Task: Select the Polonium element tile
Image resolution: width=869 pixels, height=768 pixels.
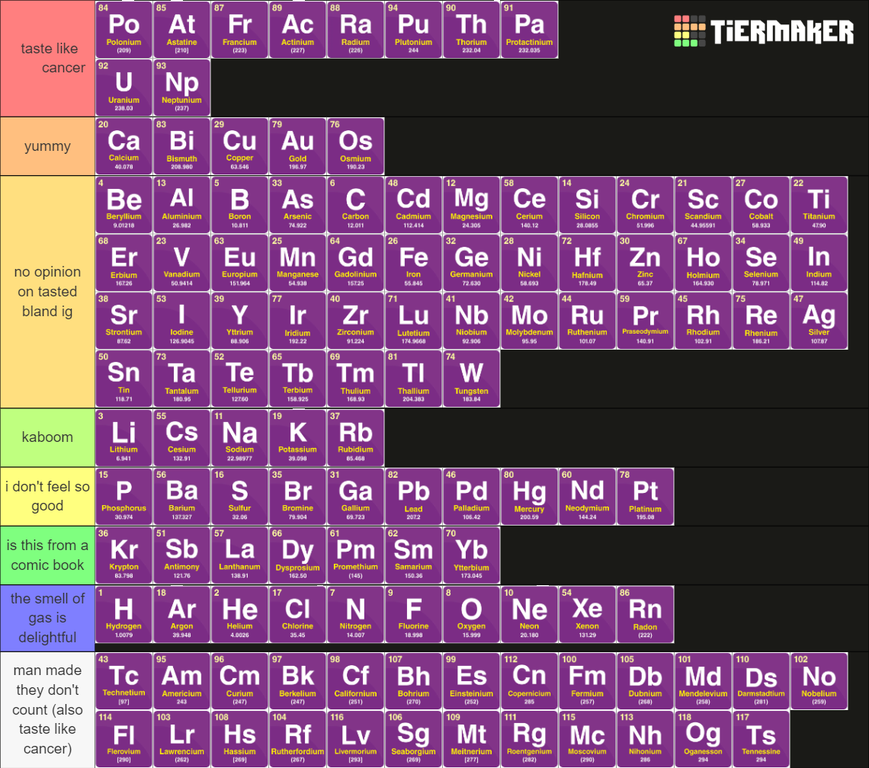Action: 123,30
